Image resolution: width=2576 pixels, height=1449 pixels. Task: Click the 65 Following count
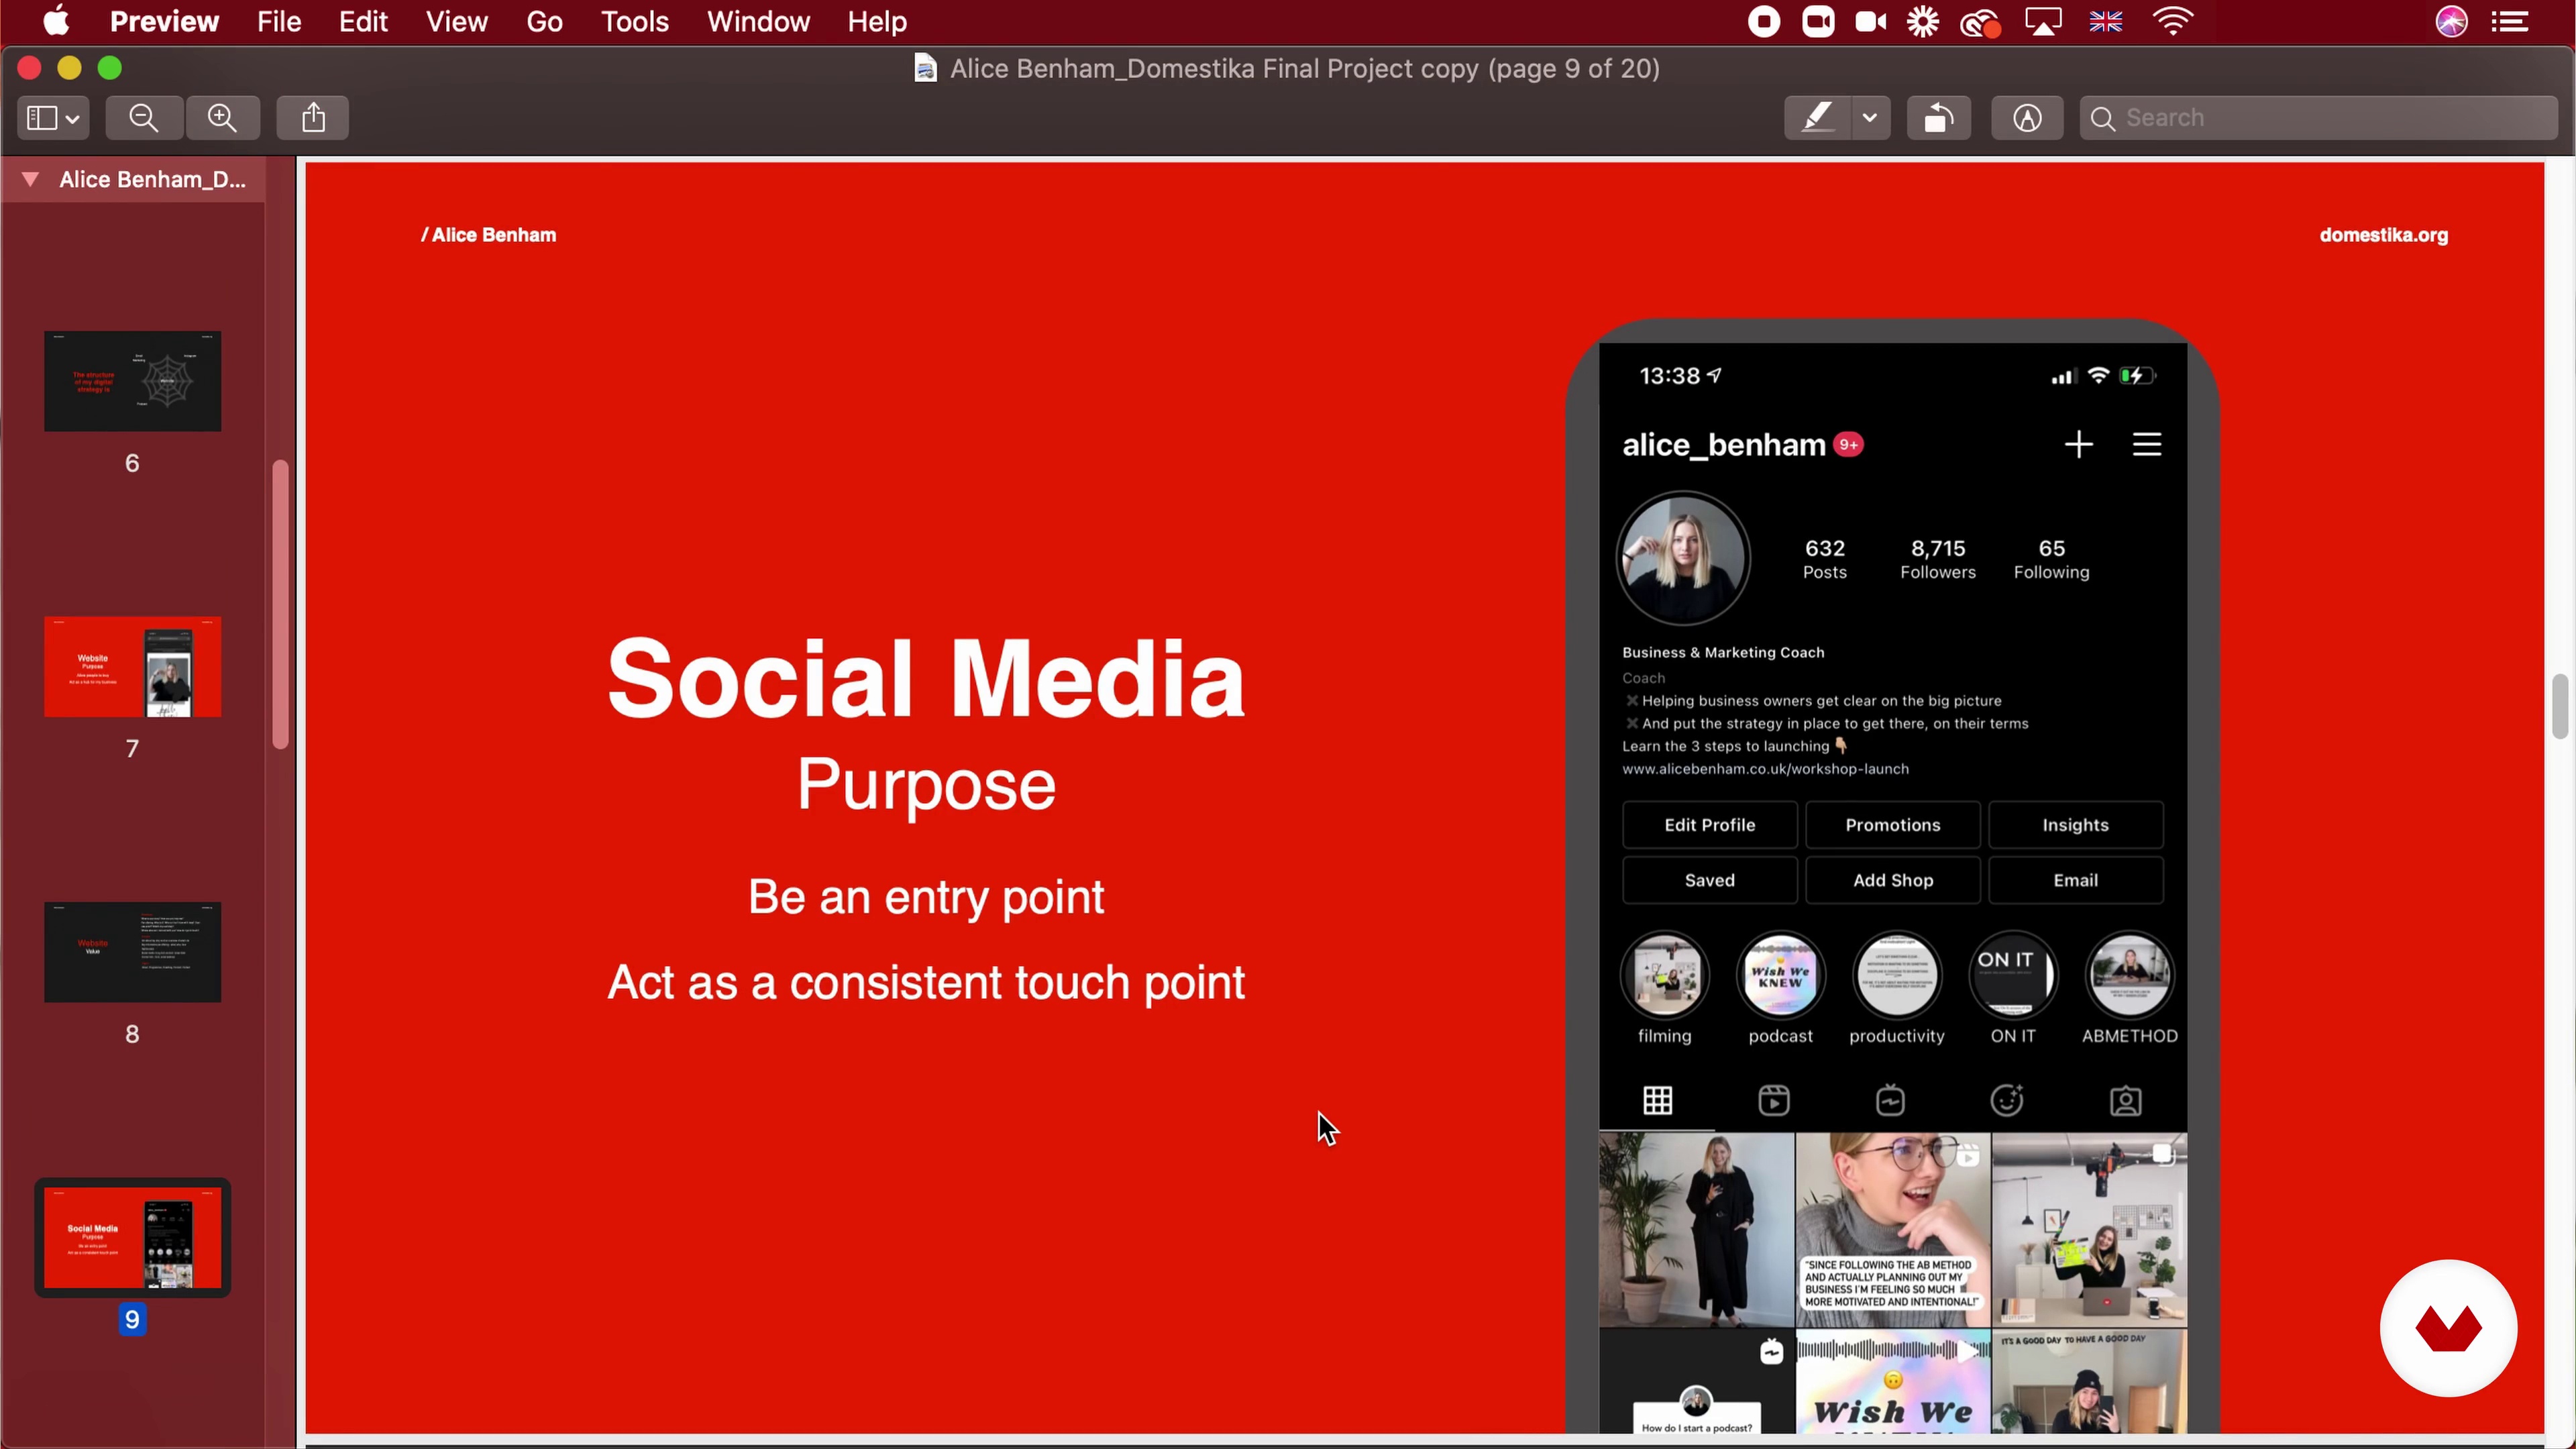pyautogui.click(x=2051, y=559)
